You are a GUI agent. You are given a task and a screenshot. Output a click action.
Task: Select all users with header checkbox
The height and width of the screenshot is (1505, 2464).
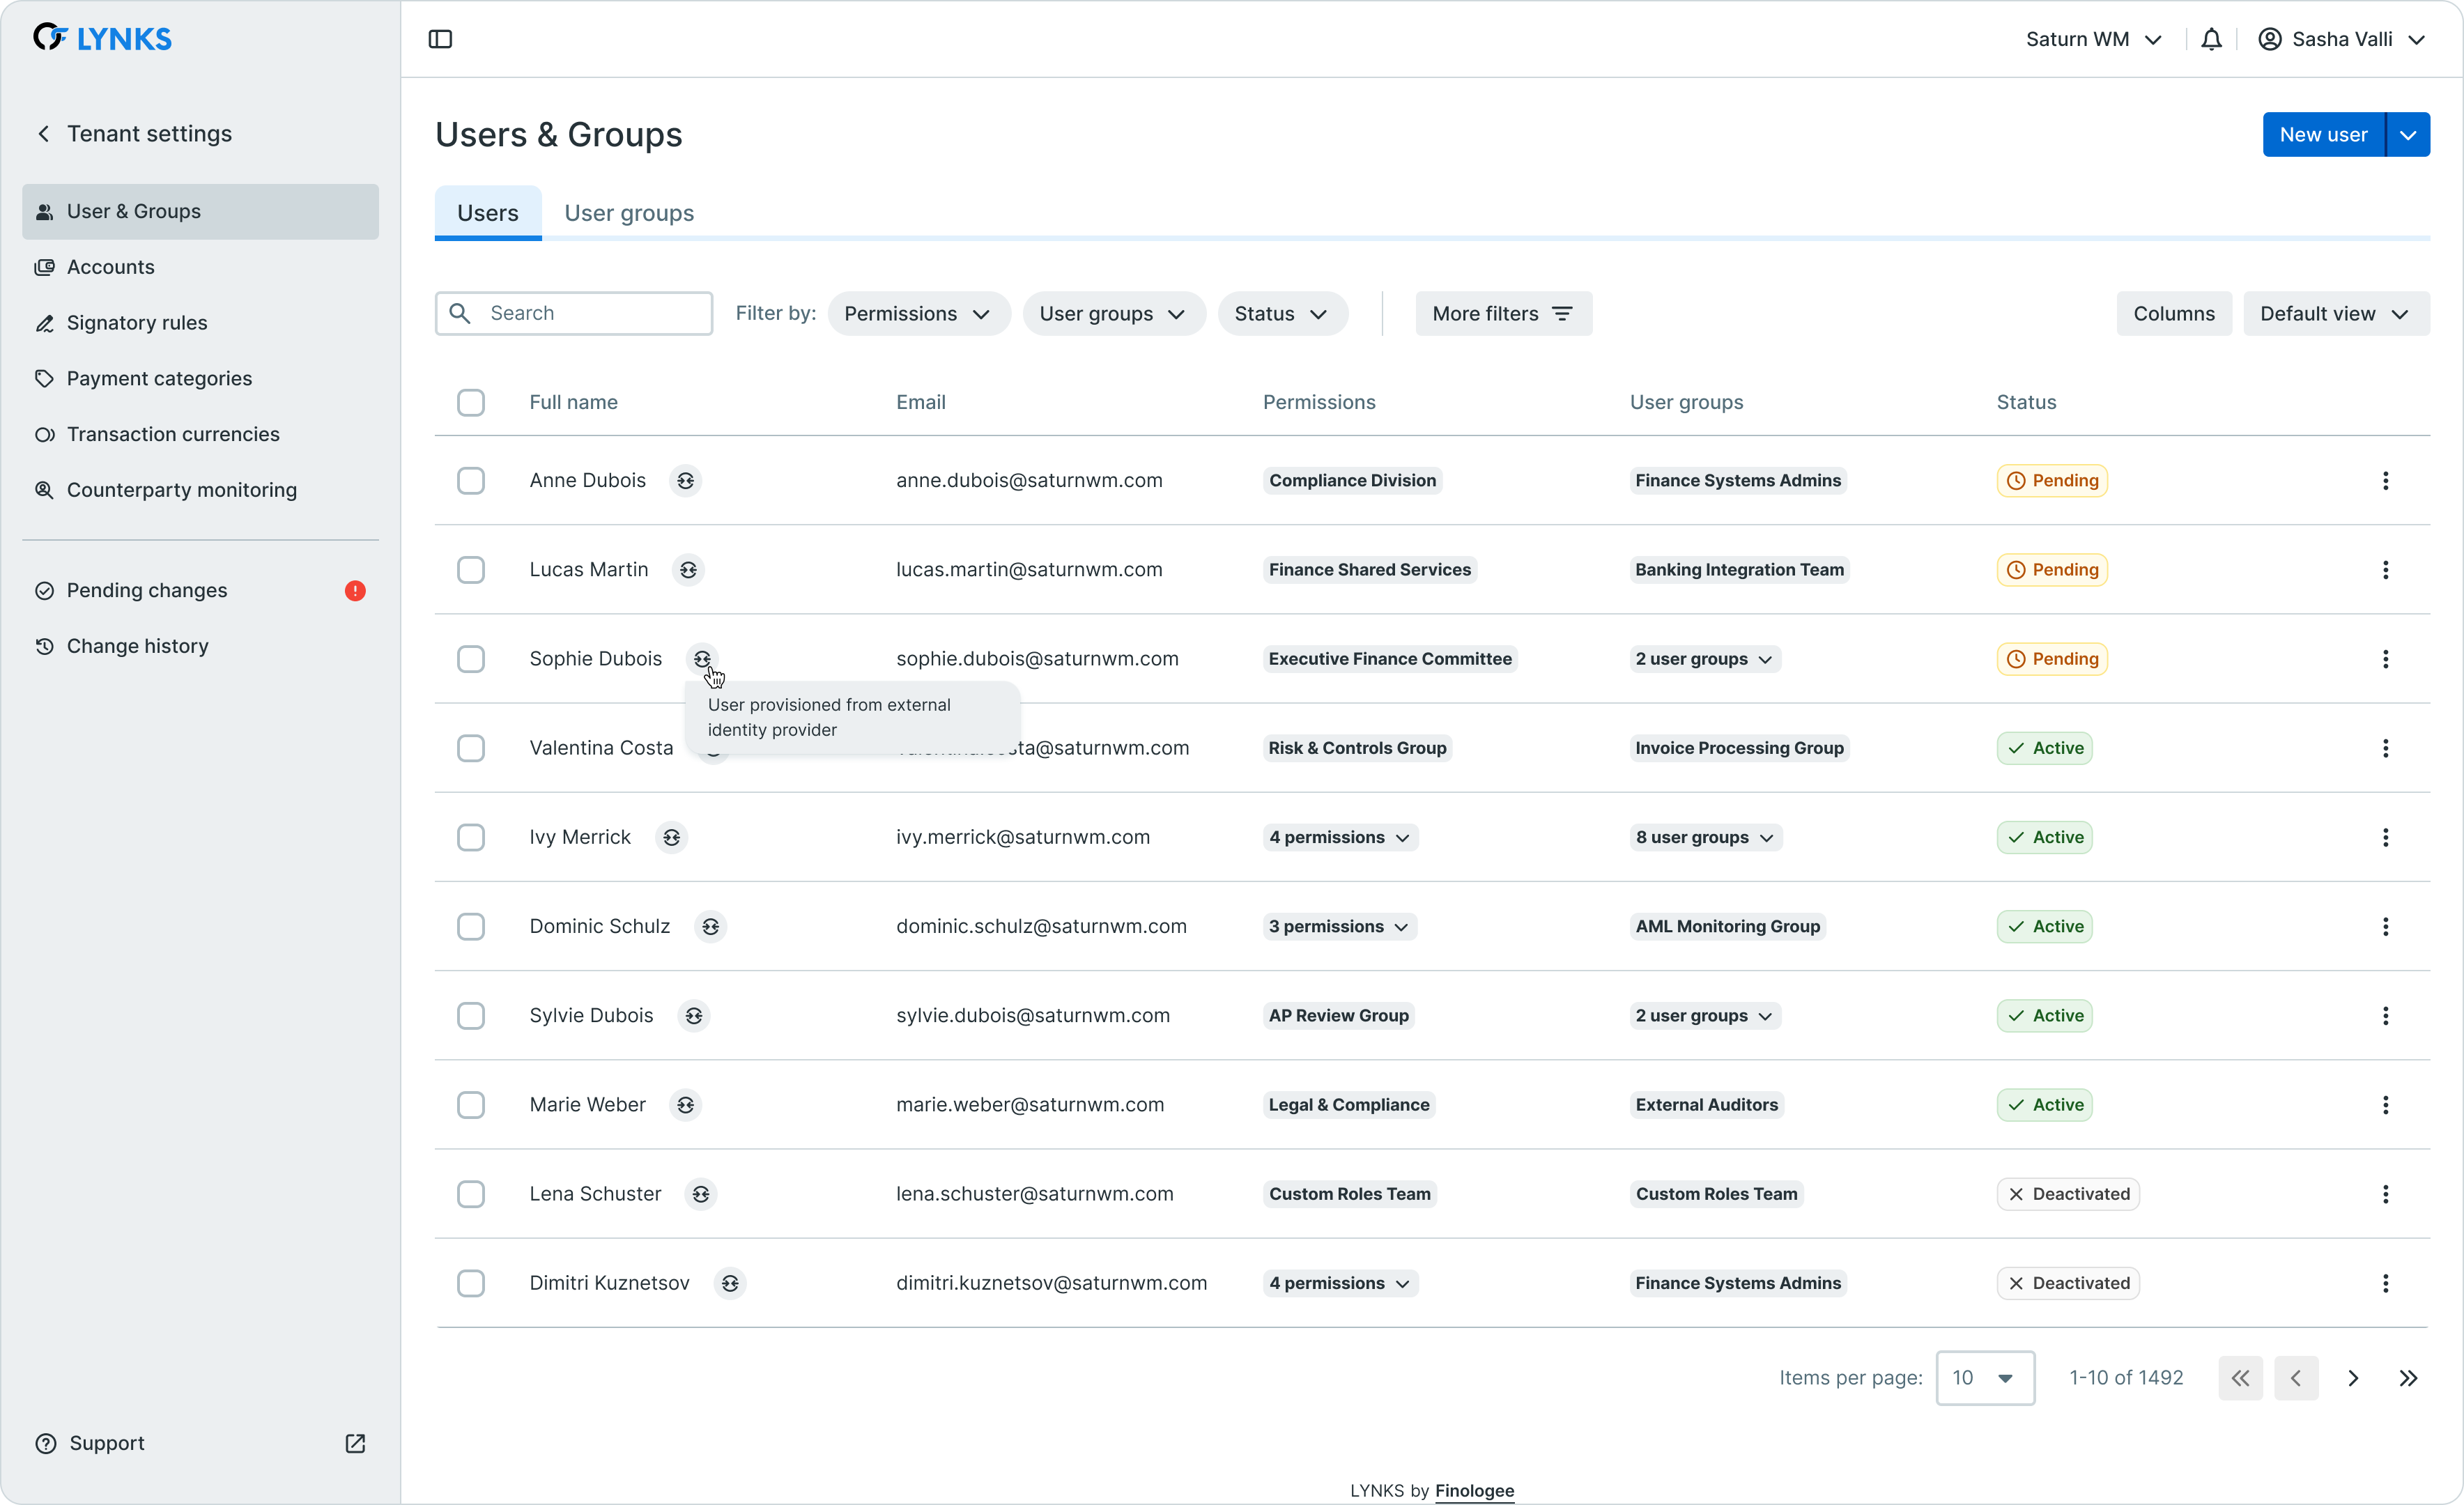coord(471,402)
